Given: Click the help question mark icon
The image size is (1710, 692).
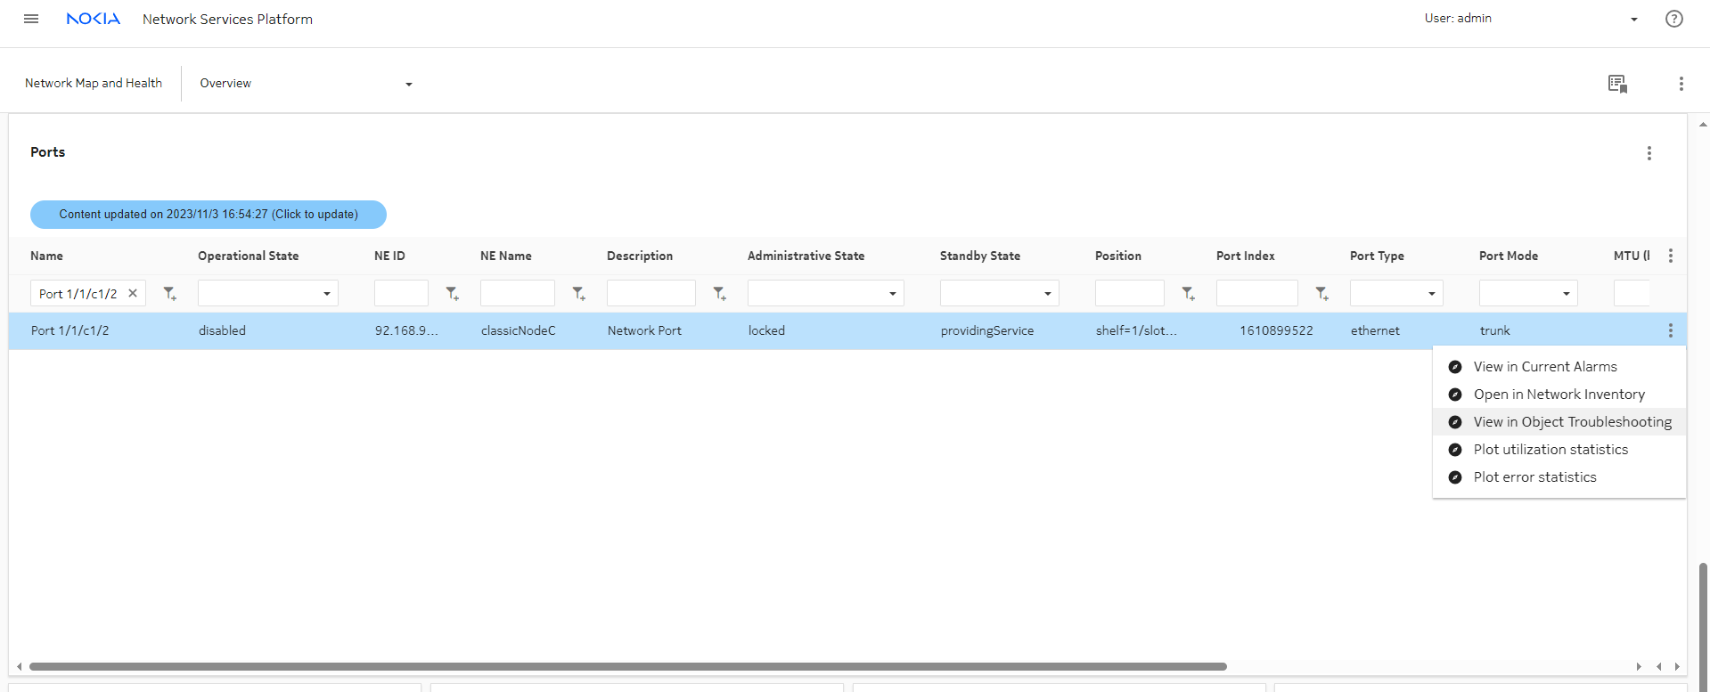Looking at the screenshot, I should (x=1673, y=19).
